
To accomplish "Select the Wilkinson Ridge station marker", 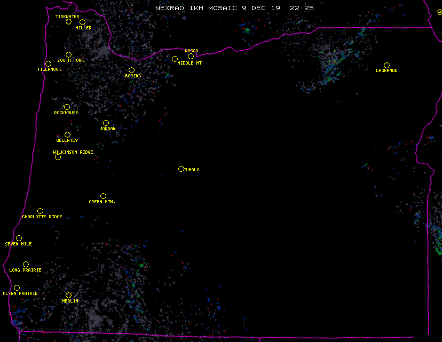I will tap(58, 157).
